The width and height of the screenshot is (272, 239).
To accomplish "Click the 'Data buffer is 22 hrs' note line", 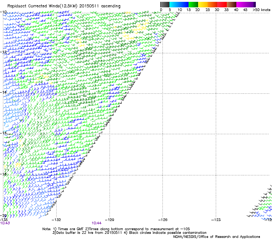I will [x=129, y=233].
